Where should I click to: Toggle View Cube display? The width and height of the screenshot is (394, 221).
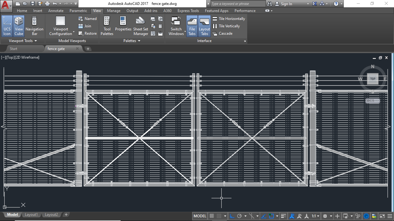coord(19,26)
